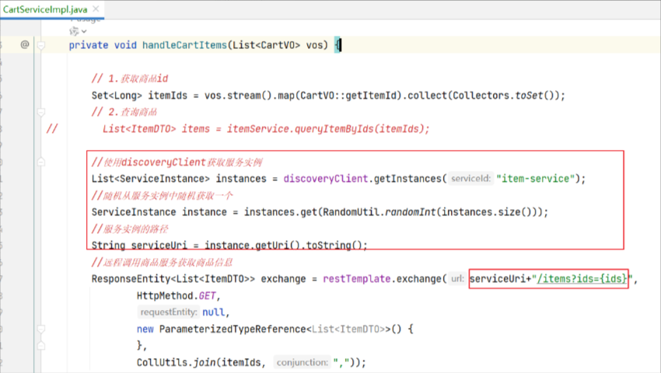Screen dimensions: 661x373
Task: Open the inlay dropdown chevron above handleCartItems
Action: 84,31
